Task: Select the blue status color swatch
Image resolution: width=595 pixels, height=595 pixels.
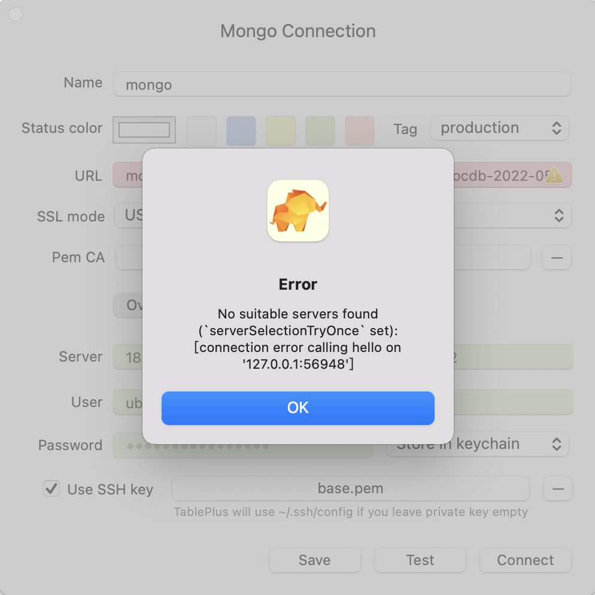Action: 241,131
